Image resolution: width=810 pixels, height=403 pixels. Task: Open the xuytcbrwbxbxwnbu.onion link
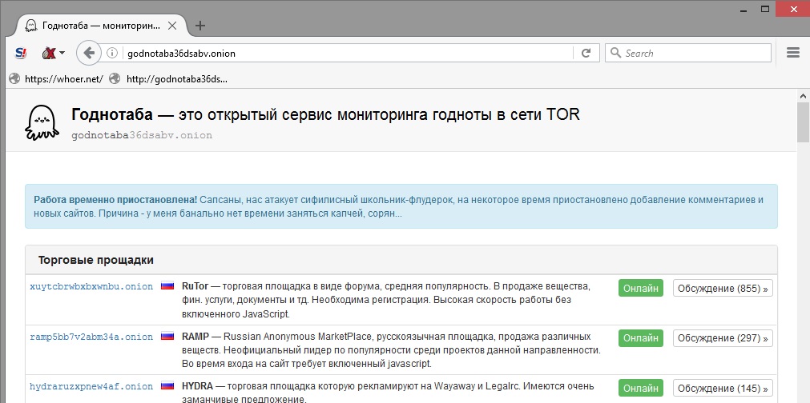coord(91,286)
